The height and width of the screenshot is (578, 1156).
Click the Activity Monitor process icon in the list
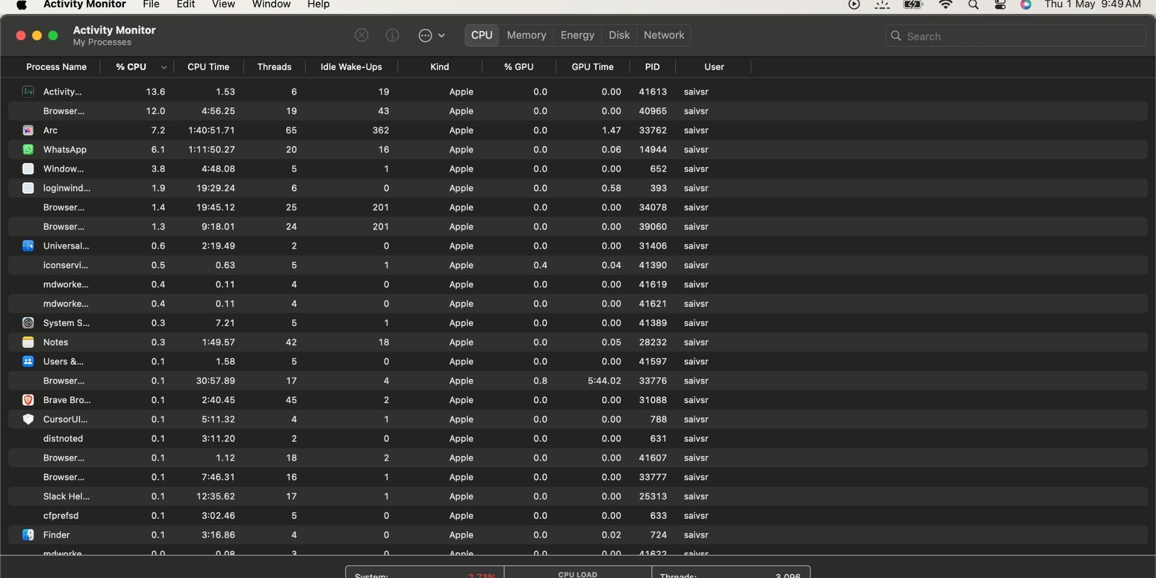tap(28, 91)
